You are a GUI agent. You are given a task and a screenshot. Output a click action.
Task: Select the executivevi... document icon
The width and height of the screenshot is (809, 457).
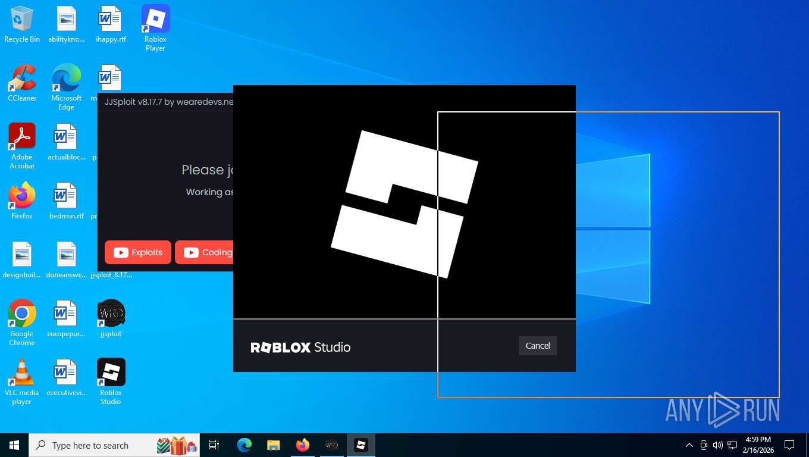pyautogui.click(x=66, y=378)
